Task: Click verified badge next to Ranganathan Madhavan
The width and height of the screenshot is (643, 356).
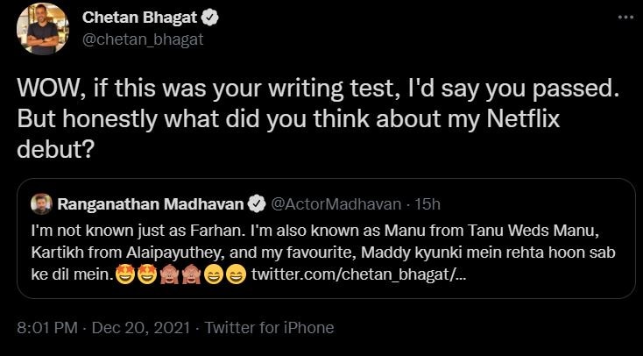Action: (x=256, y=204)
